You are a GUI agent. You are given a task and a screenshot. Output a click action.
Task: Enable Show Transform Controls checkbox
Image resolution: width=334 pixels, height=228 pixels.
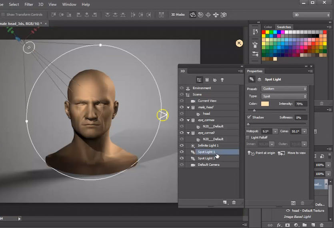(x=3, y=14)
